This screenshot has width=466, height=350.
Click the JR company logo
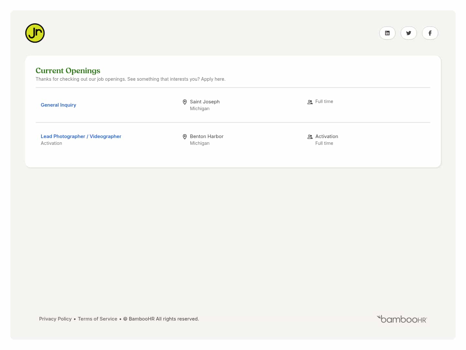tap(35, 33)
